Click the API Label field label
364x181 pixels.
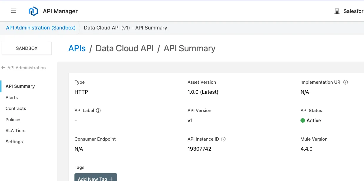coord(84,111)
